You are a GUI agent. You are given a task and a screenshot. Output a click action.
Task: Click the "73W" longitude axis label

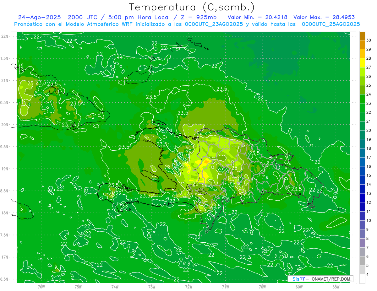[x=152, y=287]
